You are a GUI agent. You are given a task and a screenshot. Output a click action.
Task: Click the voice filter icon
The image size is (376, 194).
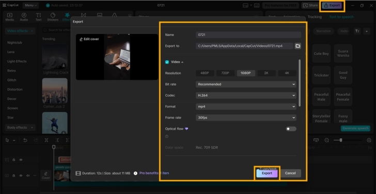click(x=357, y=31)
